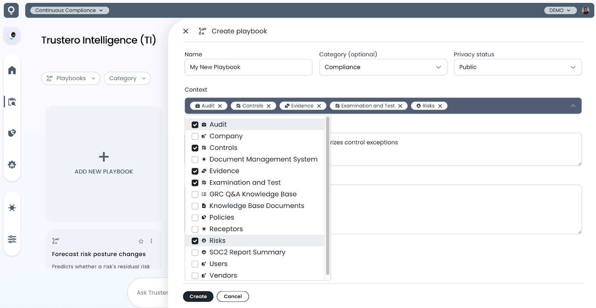The image size is (596, 308).
Task: Uncheck the Audit checkbox
Action: (195, 125)
